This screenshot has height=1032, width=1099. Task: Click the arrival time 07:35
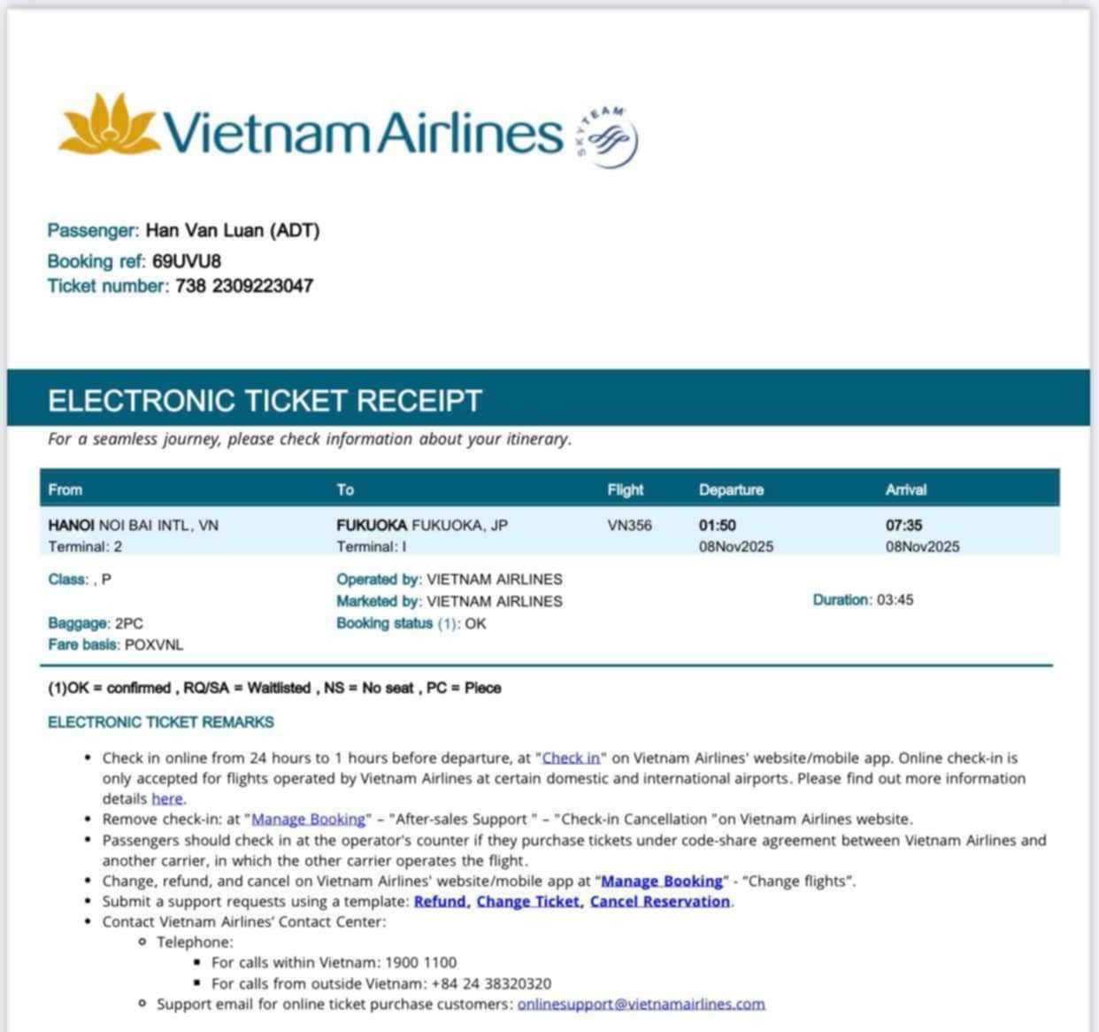[x=903, y=525]
